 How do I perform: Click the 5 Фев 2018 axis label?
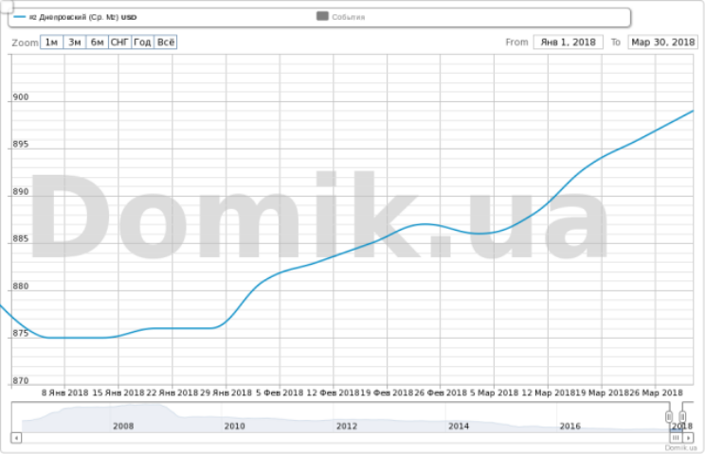(x=280, y=393)
